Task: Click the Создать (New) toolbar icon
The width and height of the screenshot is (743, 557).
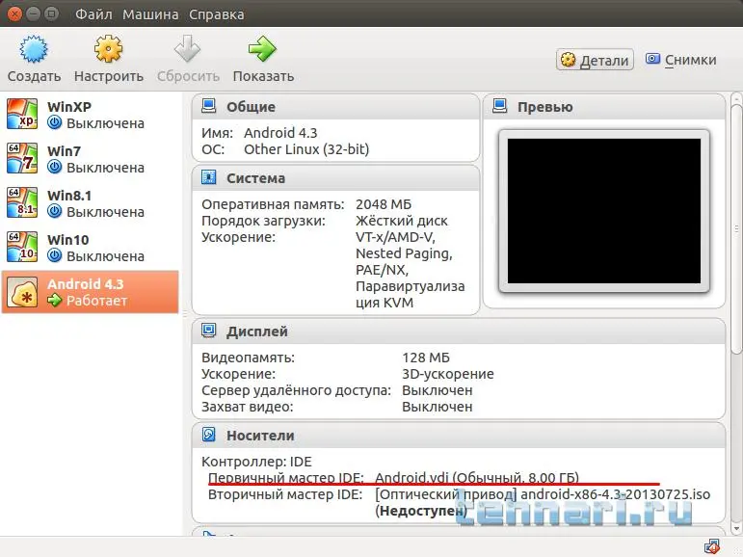Action: click(33, 49)
